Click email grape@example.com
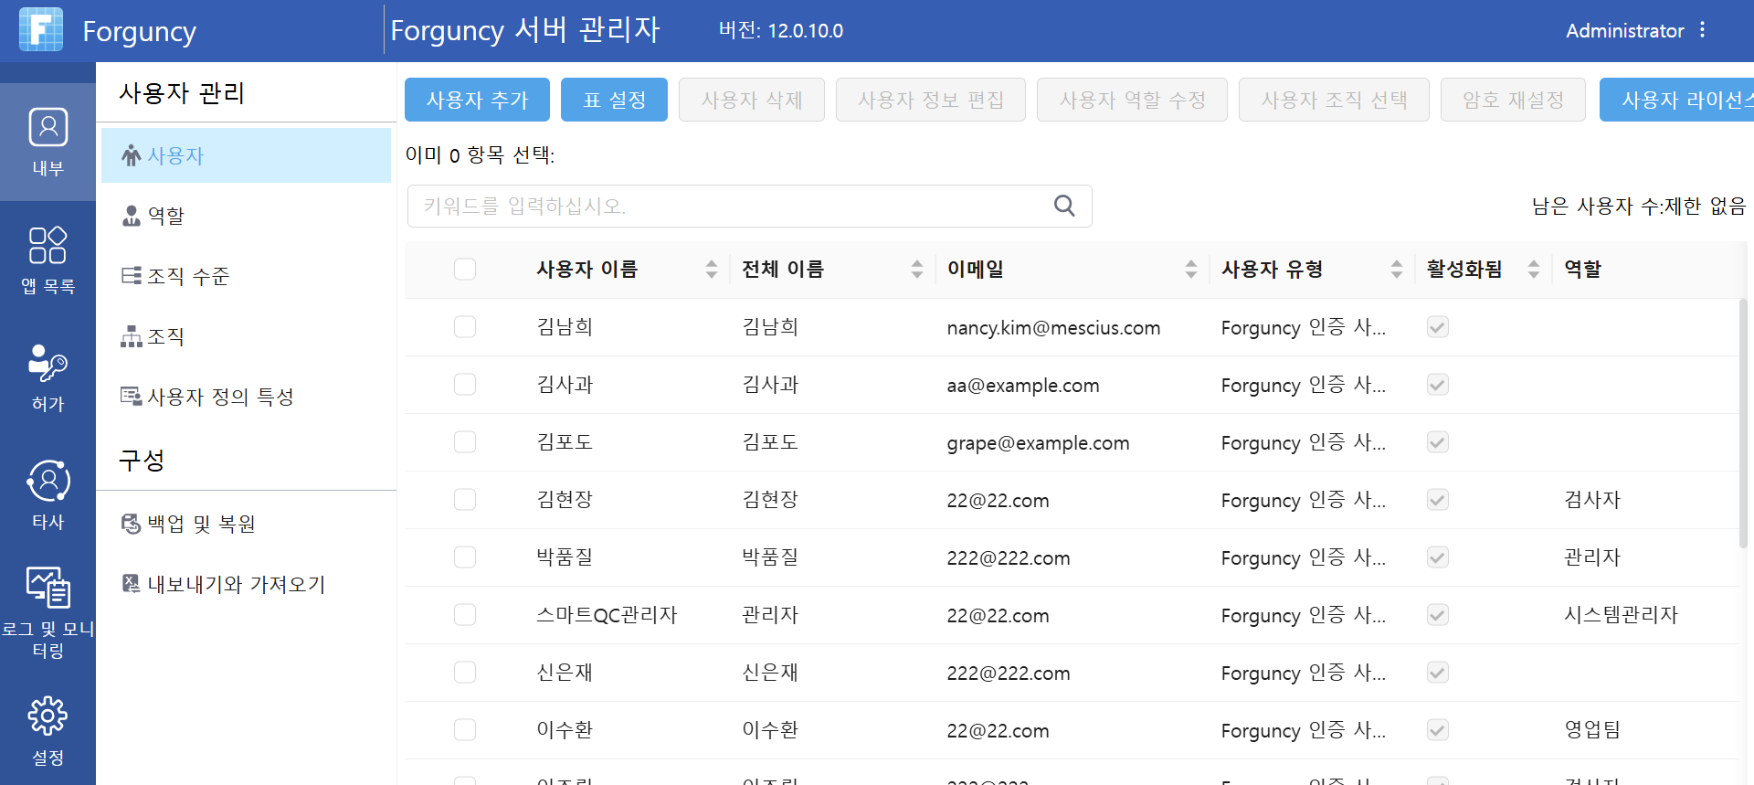The image size is (1754, 785). pyautogui.click(x=1038, y=443)
